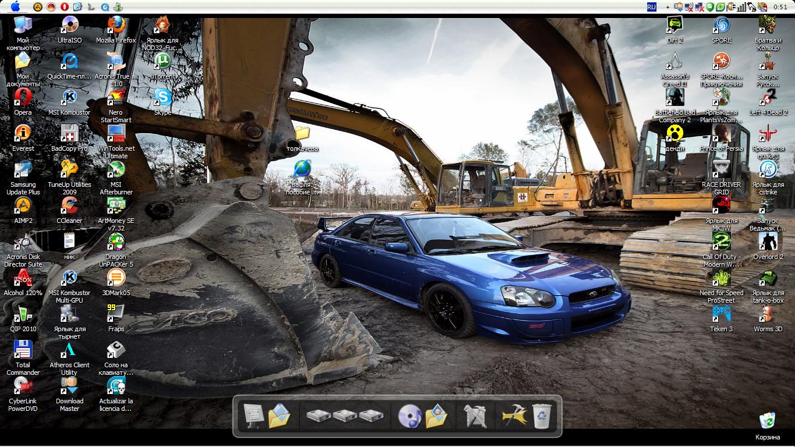Launch CCleaner from the desktop
The width and height of the screenshot is (795, 447).
coord(69,207)
